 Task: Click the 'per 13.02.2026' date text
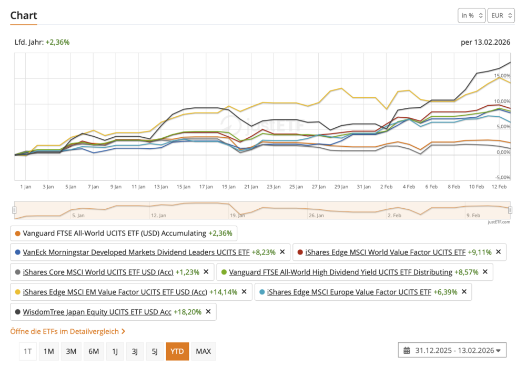coord(485,42)
